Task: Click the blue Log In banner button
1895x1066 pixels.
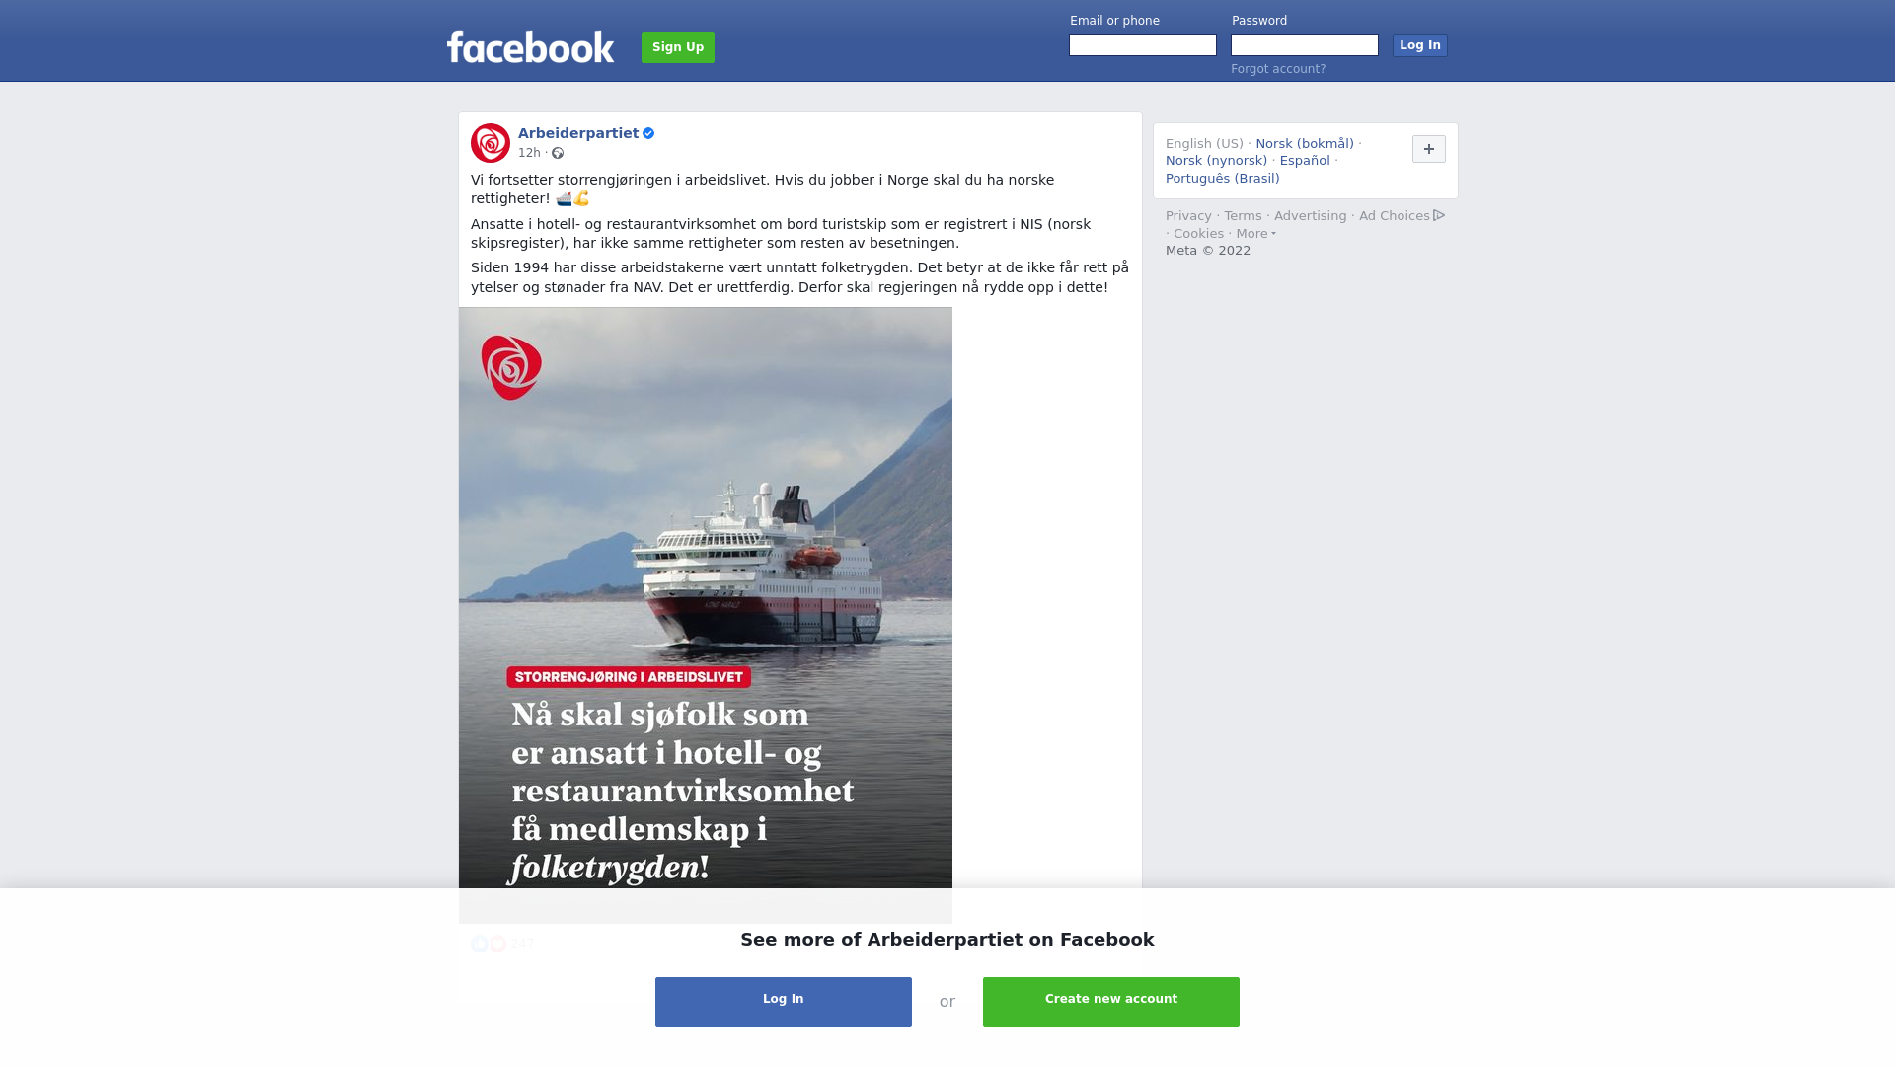Action: pos(784,1002)
